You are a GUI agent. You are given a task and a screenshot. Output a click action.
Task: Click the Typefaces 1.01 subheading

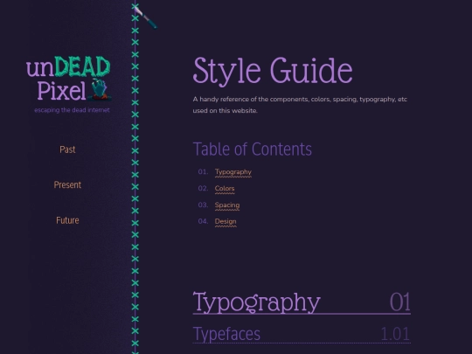point(302,334)
